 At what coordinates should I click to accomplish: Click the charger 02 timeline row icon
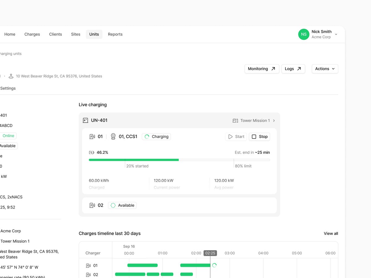click(88, 275)
